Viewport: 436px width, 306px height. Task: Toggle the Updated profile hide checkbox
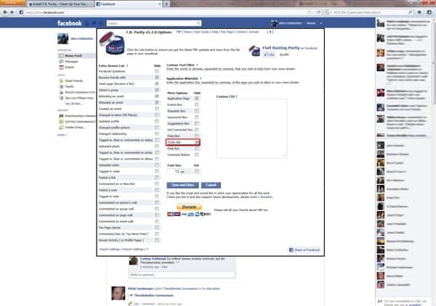point(157,121)
